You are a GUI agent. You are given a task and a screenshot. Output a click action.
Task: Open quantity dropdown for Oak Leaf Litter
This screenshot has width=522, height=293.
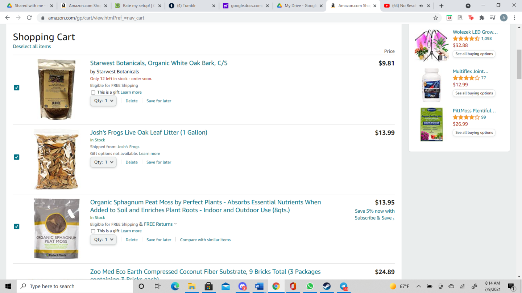click(x=103, y=162)
